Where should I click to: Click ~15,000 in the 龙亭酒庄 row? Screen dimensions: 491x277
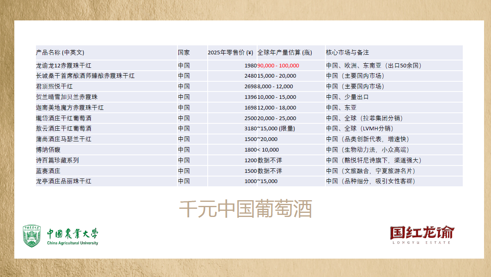tap(267, 181)
